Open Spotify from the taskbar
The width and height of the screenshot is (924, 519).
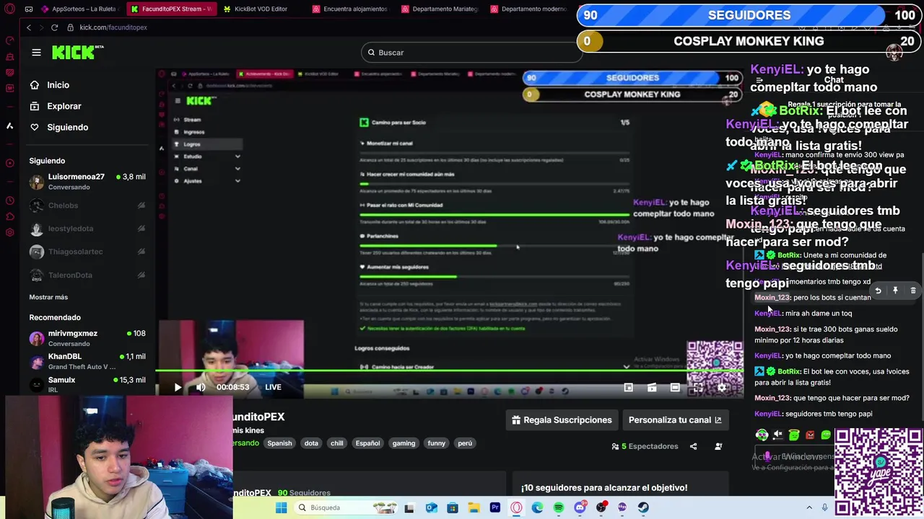coord(559,507)
